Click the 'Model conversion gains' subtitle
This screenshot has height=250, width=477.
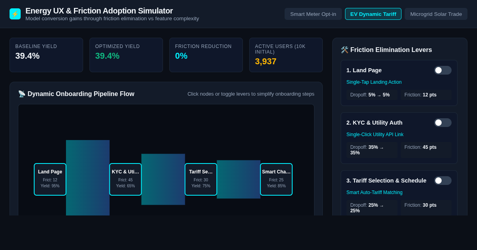(112, 19)
